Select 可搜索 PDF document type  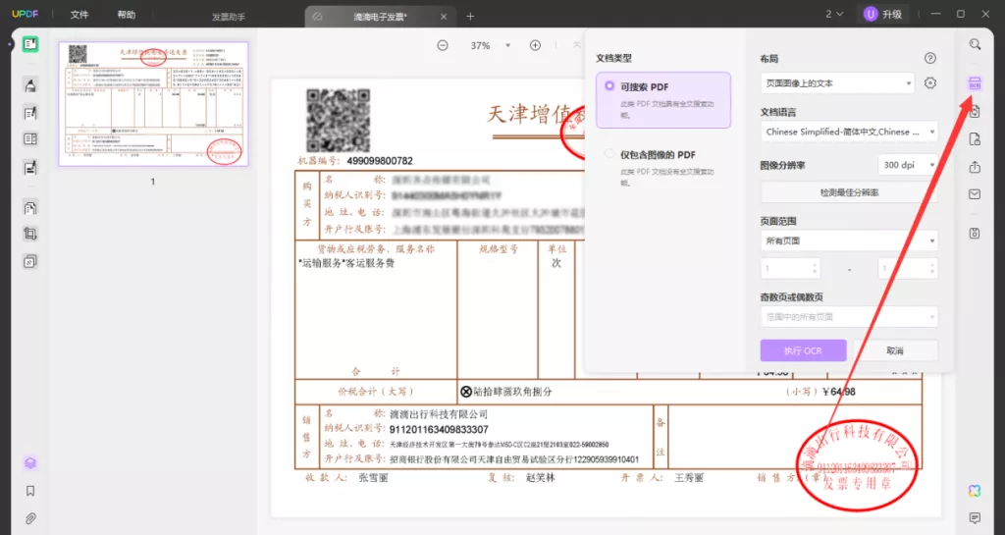663,100
